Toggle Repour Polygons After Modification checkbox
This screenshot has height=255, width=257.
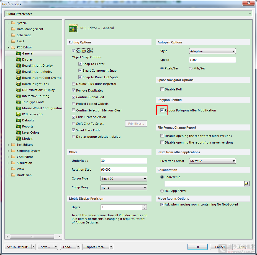click(162, 110)
